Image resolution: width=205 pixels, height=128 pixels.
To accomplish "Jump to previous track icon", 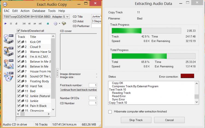I will [x=24, y=24].
